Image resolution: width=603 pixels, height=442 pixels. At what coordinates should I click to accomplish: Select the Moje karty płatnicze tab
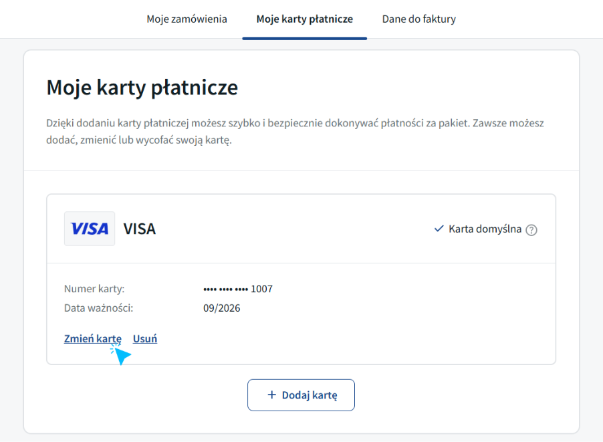[305, 19]
